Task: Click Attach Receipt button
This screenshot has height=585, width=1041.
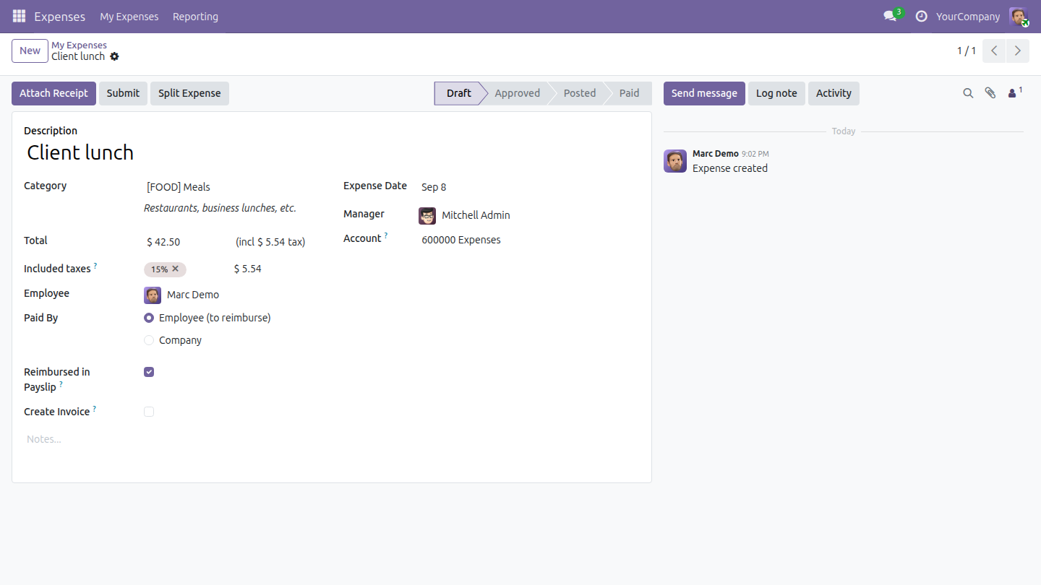Action: click(53, 93)
